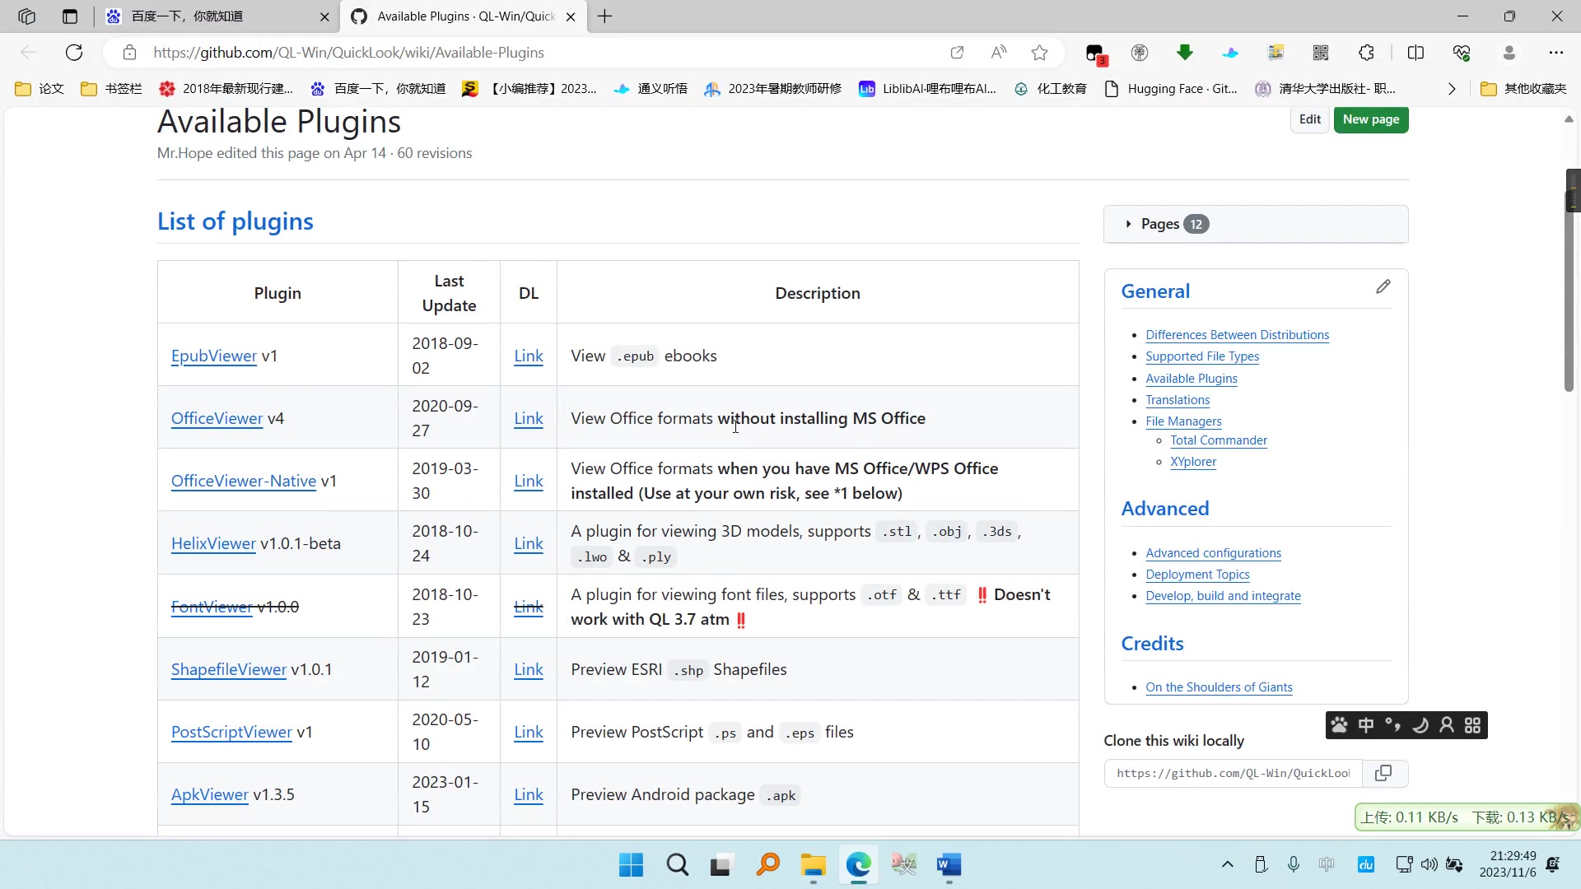Image resolution: width=1581 pixels, height=889 pixels.
Task: Copy the wiki clone URL
Action: coord(1383,773)
